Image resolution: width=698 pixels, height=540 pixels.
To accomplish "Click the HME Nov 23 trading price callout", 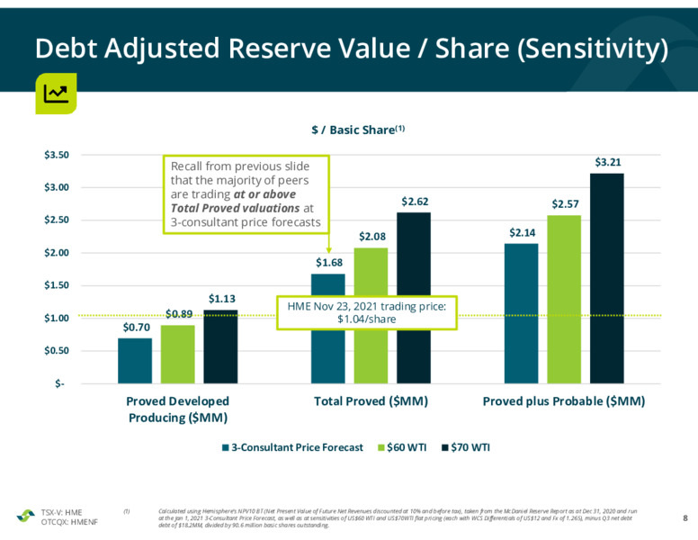I will point(367,313).
